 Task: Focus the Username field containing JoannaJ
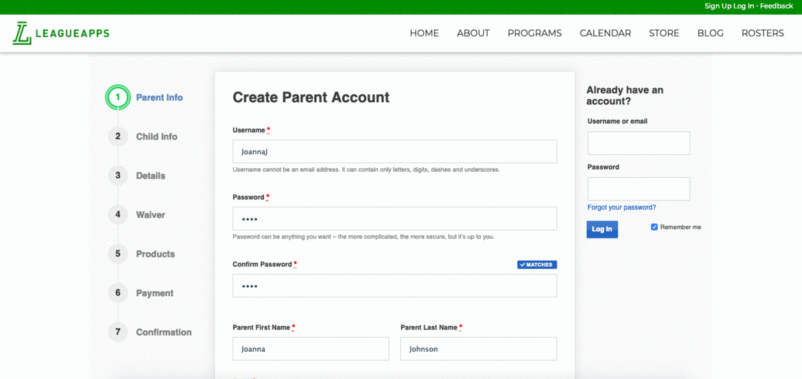[394, 151]
